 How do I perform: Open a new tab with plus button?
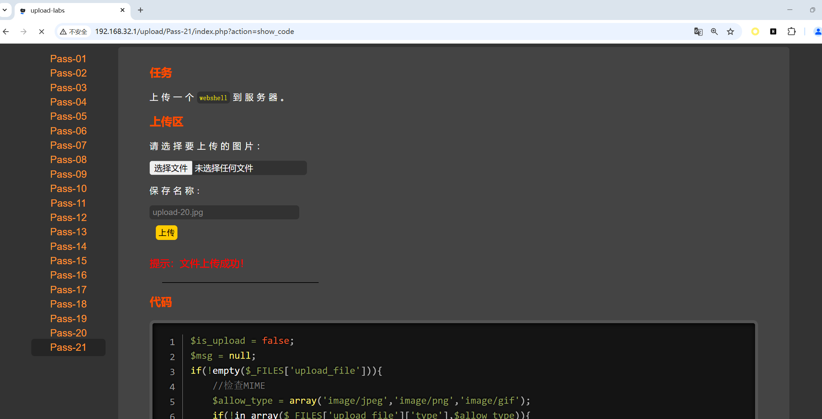(140, 10)
